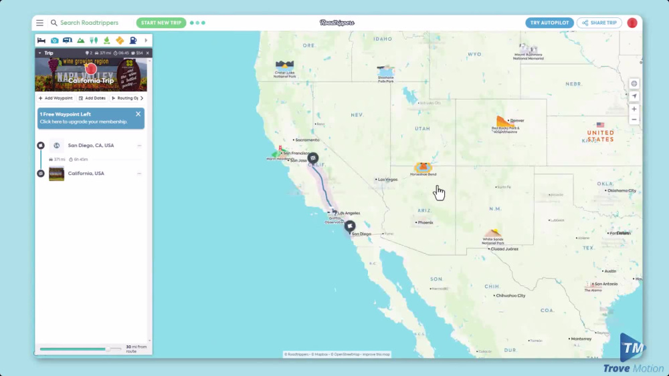The image size is (669, 376).
Task: Center map on my location arrow
Action: pyautogui.click(x=634, y=96)
